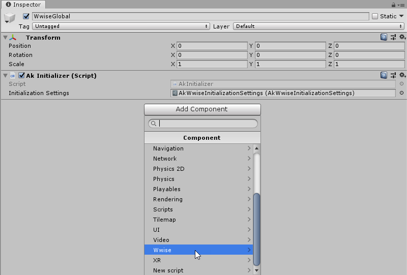Open the Tag dropdown showing Untagged
Viewport: 407px width, 275px height.
pos(121,26)
